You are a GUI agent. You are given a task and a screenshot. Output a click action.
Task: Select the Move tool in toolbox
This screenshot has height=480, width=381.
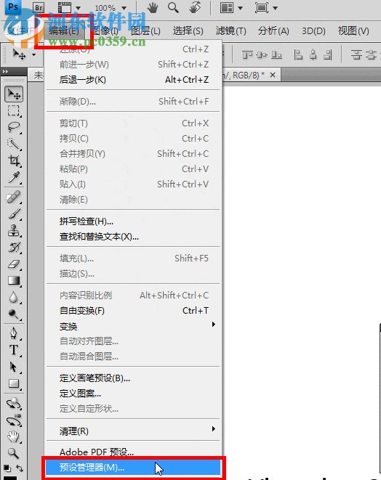(14, 94)
